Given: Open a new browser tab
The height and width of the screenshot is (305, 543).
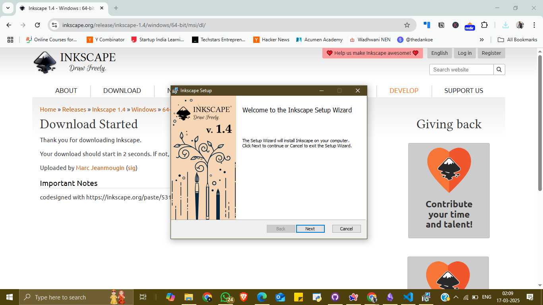Looking at the screenshot, I should [116, 8].
